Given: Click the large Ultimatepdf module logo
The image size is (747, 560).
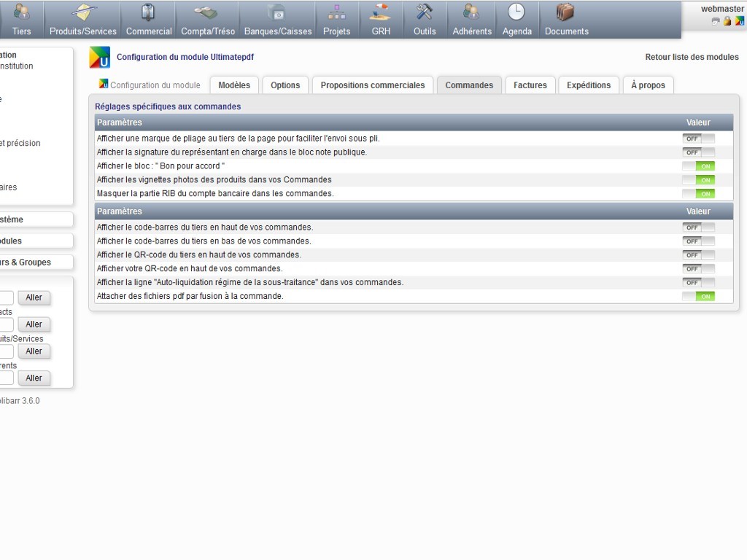Looking at the screenshot, I should (99, 57).
